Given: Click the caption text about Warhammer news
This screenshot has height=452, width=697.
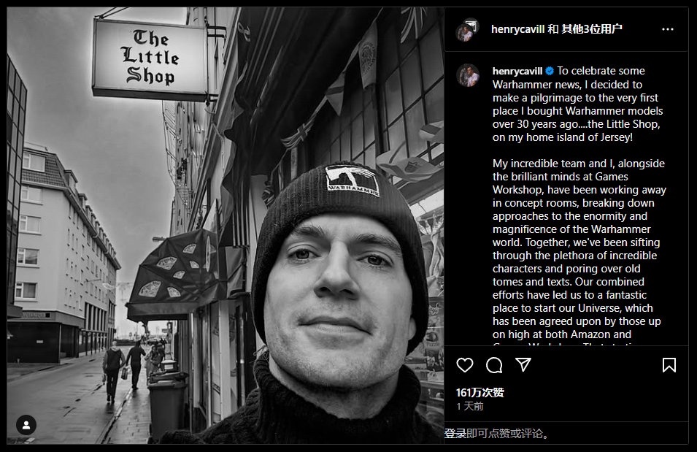Looking at the screenshot, I should (x=579, y=104).
